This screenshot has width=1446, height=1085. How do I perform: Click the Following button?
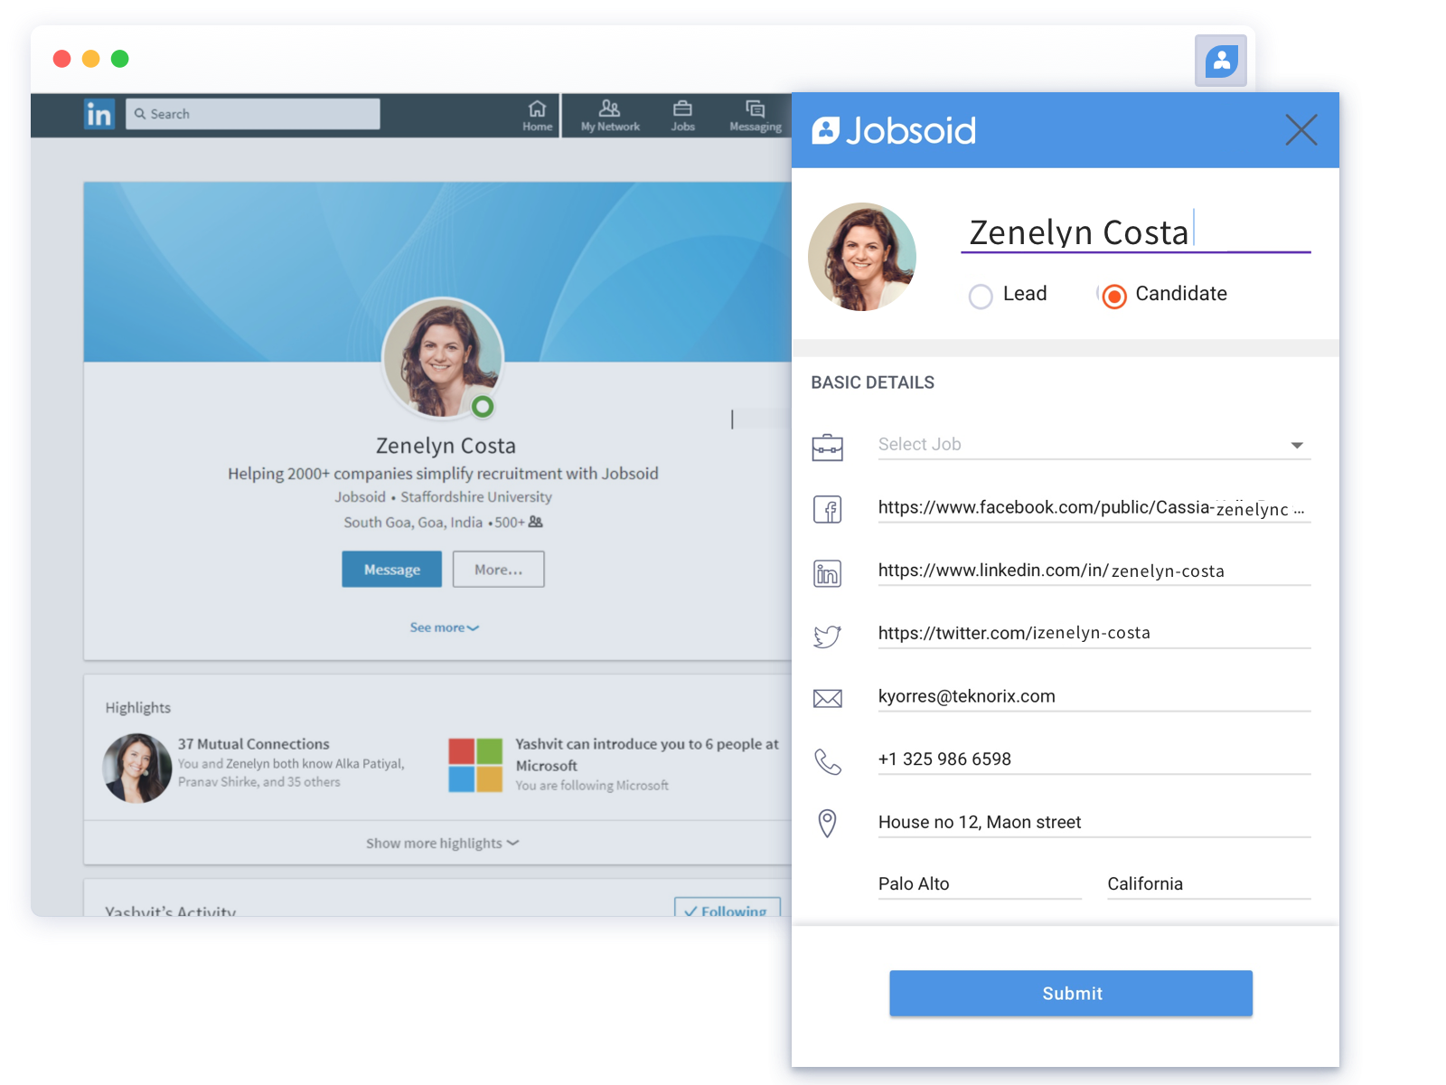(x=728, y=908)
